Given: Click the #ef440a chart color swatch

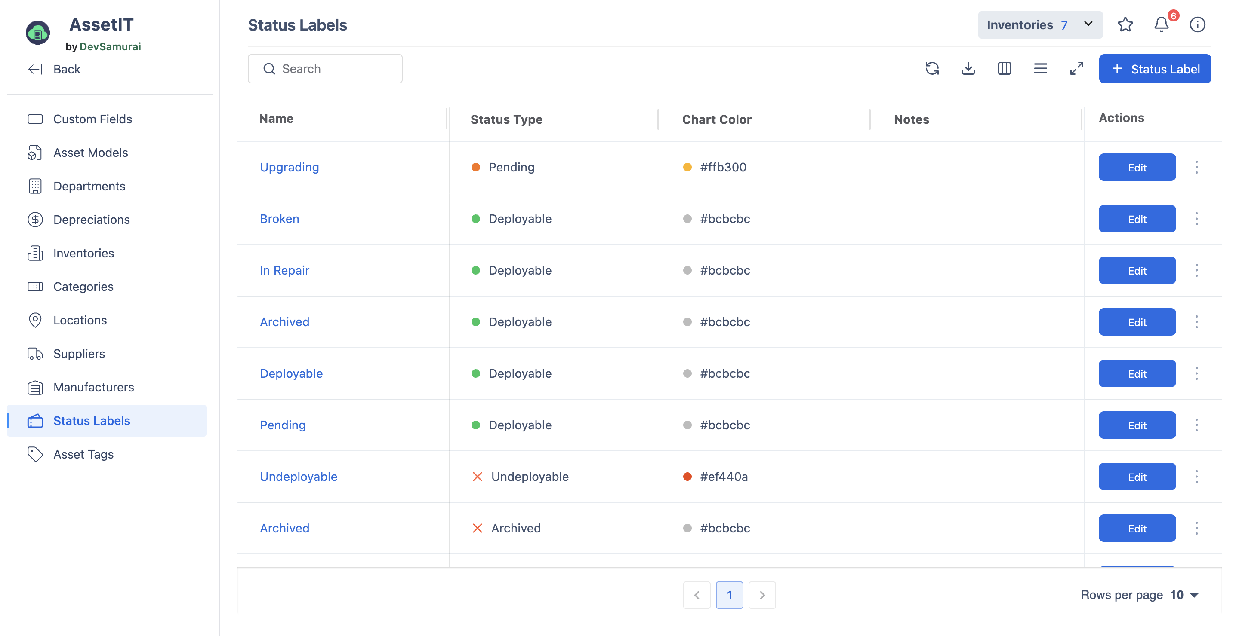Looking at the screenshot, I should click(x=687, y=477).
